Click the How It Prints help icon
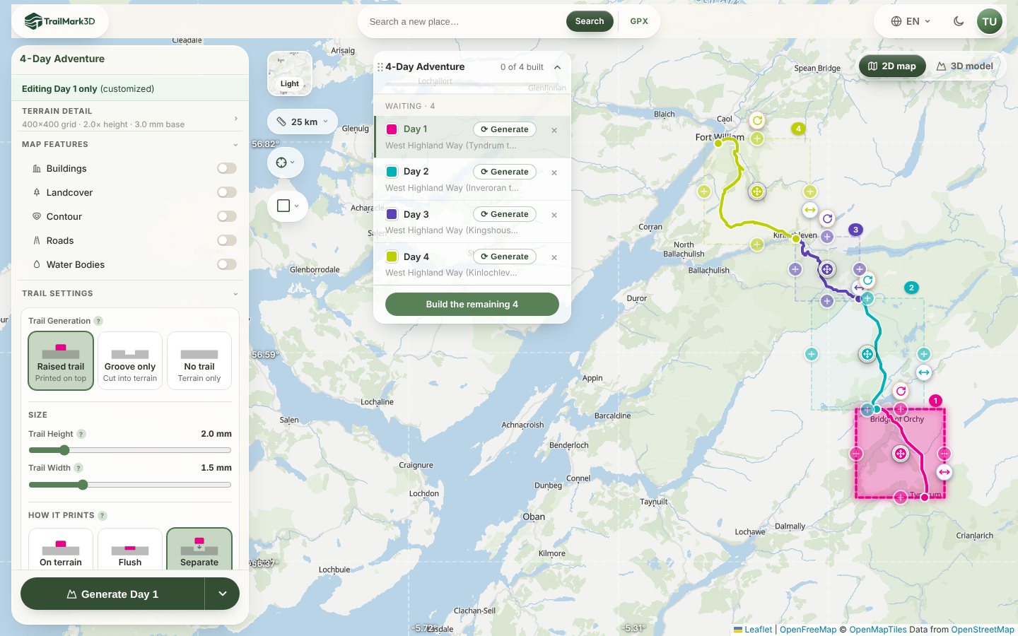This screenshot has height=636, width=1018. click(x=103, y=515)
